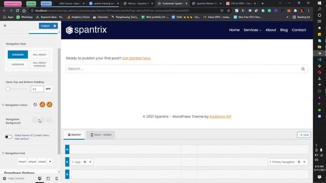Reset Navigation Colors with the reset icon
Image resolution: width=326 pixels, height=183 pixels.
coord(3,105)
